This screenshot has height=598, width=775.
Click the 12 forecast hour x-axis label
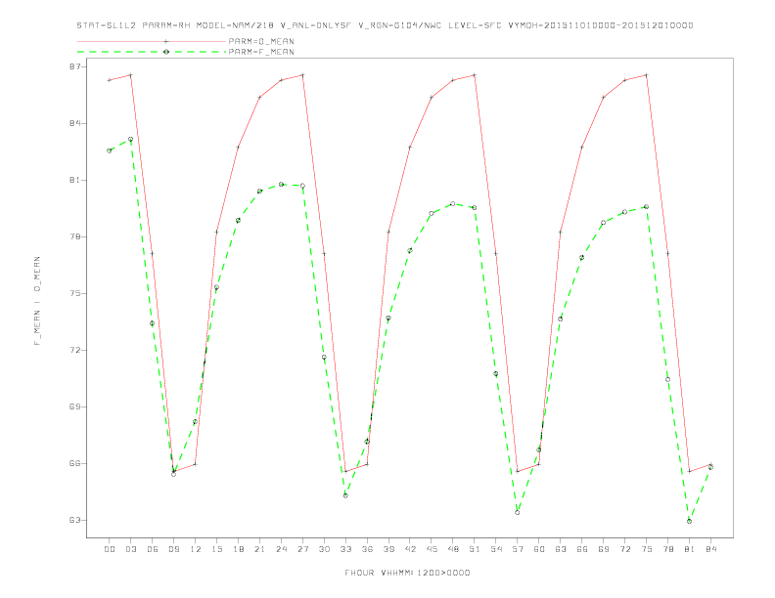[196, 549]
